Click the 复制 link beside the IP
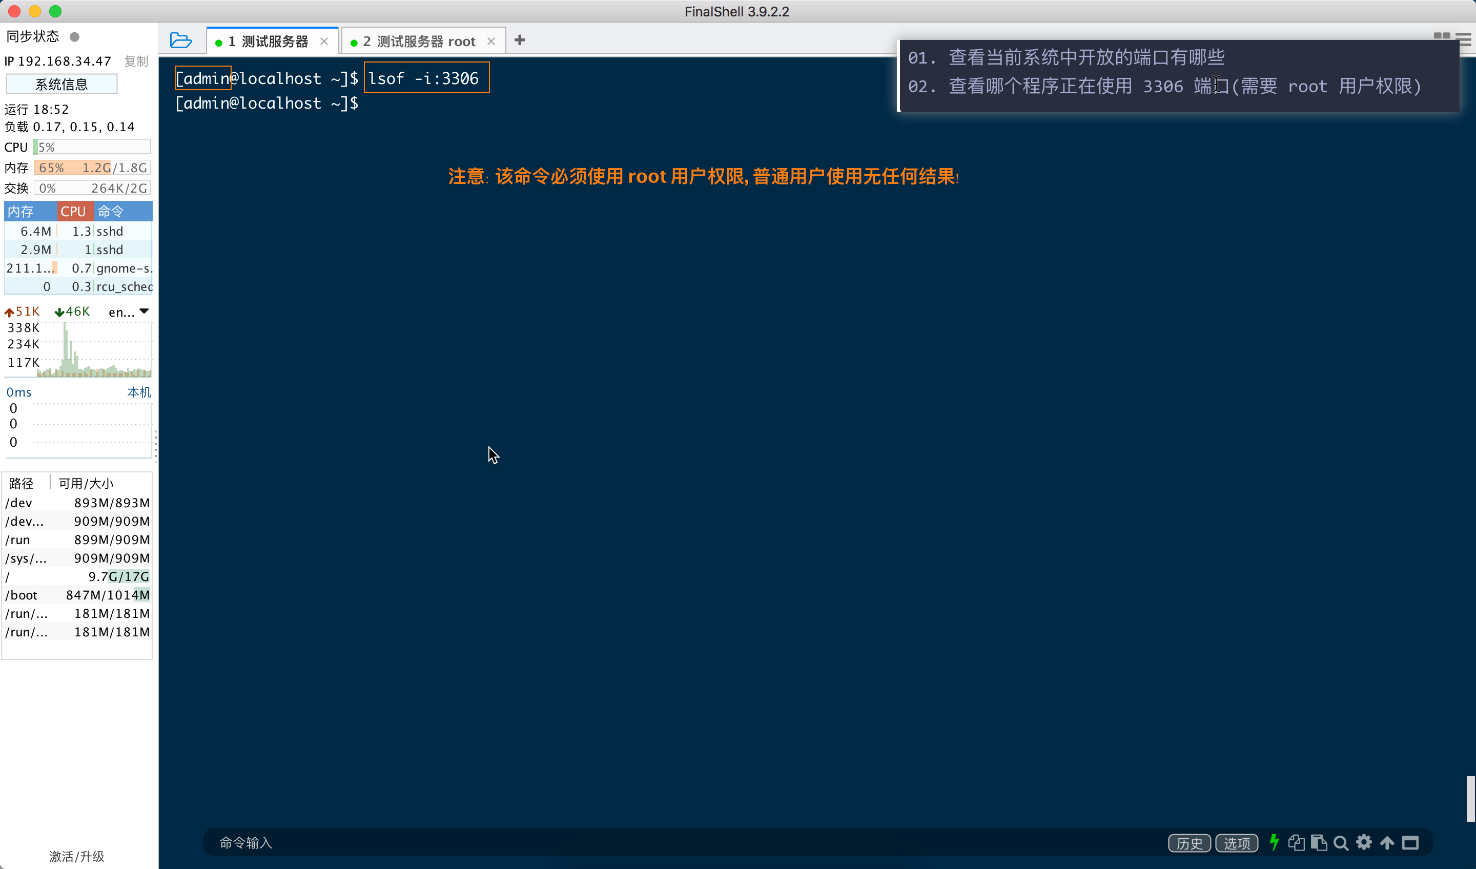 pos(136,61)
